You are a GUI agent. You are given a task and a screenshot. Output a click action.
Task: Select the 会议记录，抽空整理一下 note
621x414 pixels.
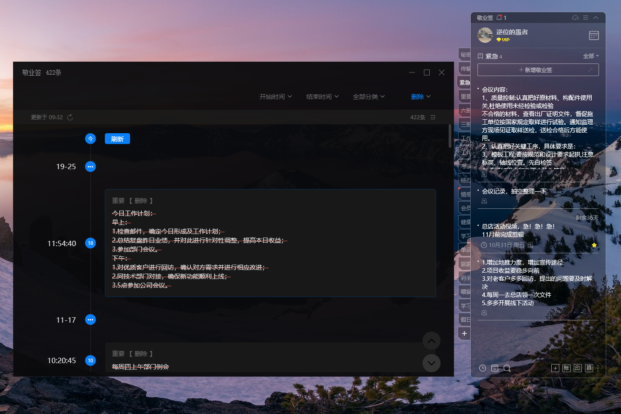click(514, 191)
